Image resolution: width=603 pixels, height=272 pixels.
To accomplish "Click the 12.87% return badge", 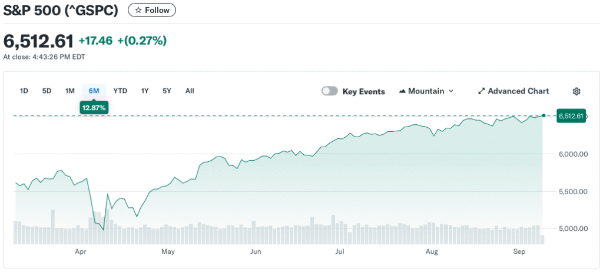I will coord(94,108).
